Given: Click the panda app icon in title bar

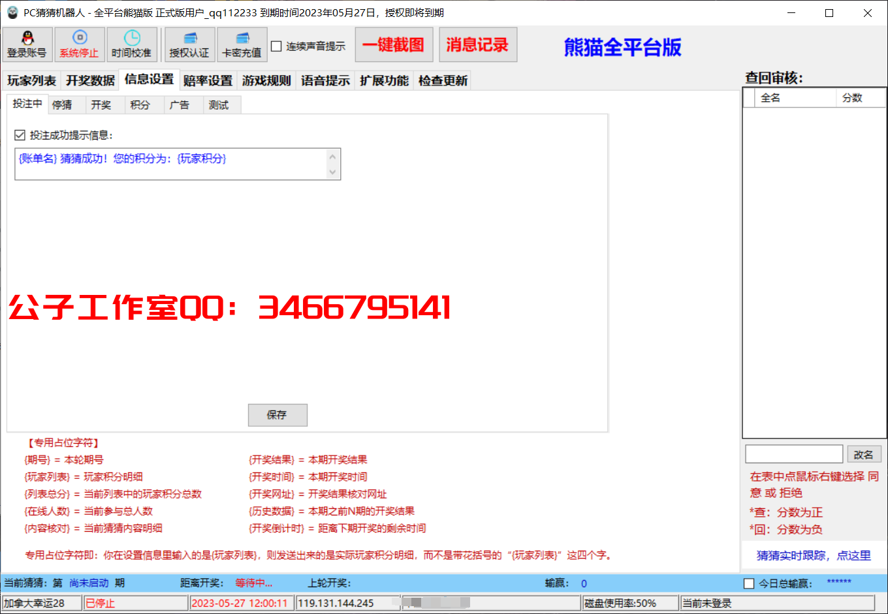Looking at the screenshot, I should (x=12, y=12).
